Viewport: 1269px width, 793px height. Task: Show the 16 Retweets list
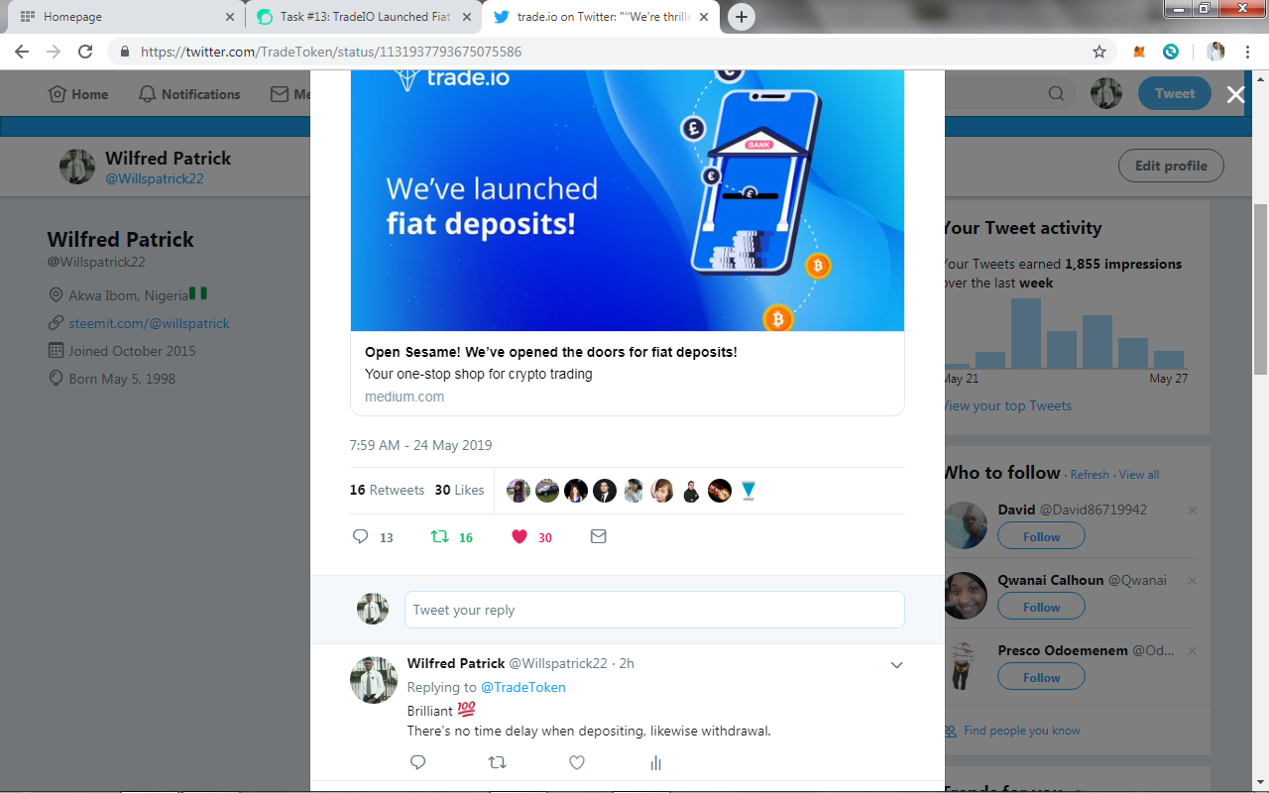click(387, 490)
